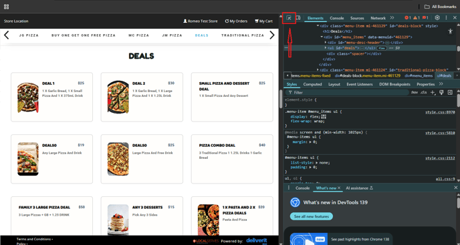
Task: Click the new style rule plus icon
Action: (x=433, y=92)
